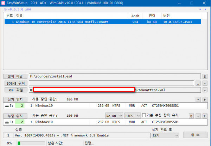Click the 취 소 cancel button

[x=195, y=135]
